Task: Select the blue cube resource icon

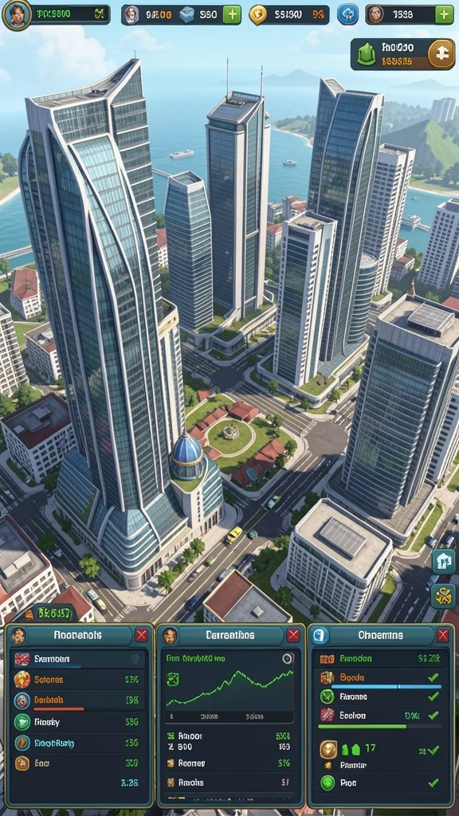Action: pyautogui.click(x=186, y=14)
